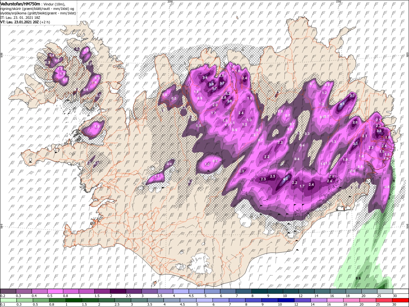Viewport: 409px width, 307px height.
Task: Click the '0.1' label on the lower legend row
Action: [3, 304]
